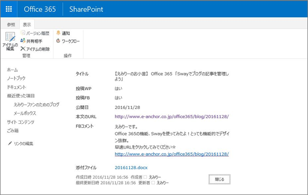This screenshot has width=308, height=195.
Task: Go to ホーム in the left navigation
Action: pos(12,70)
